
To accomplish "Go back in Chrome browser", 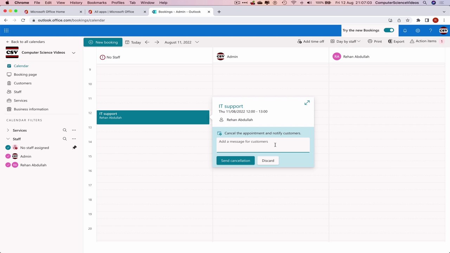I will coord(6,20).
